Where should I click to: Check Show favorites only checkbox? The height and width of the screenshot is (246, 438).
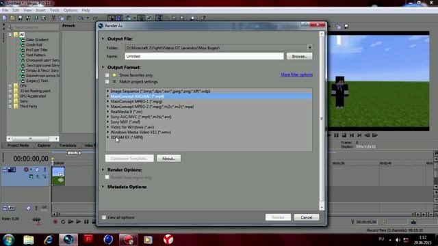click(x=107, y=75)
